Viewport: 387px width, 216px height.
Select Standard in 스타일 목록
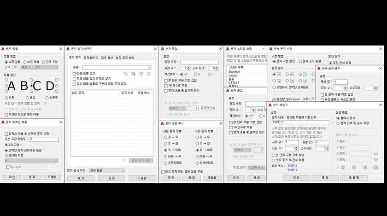234,71
